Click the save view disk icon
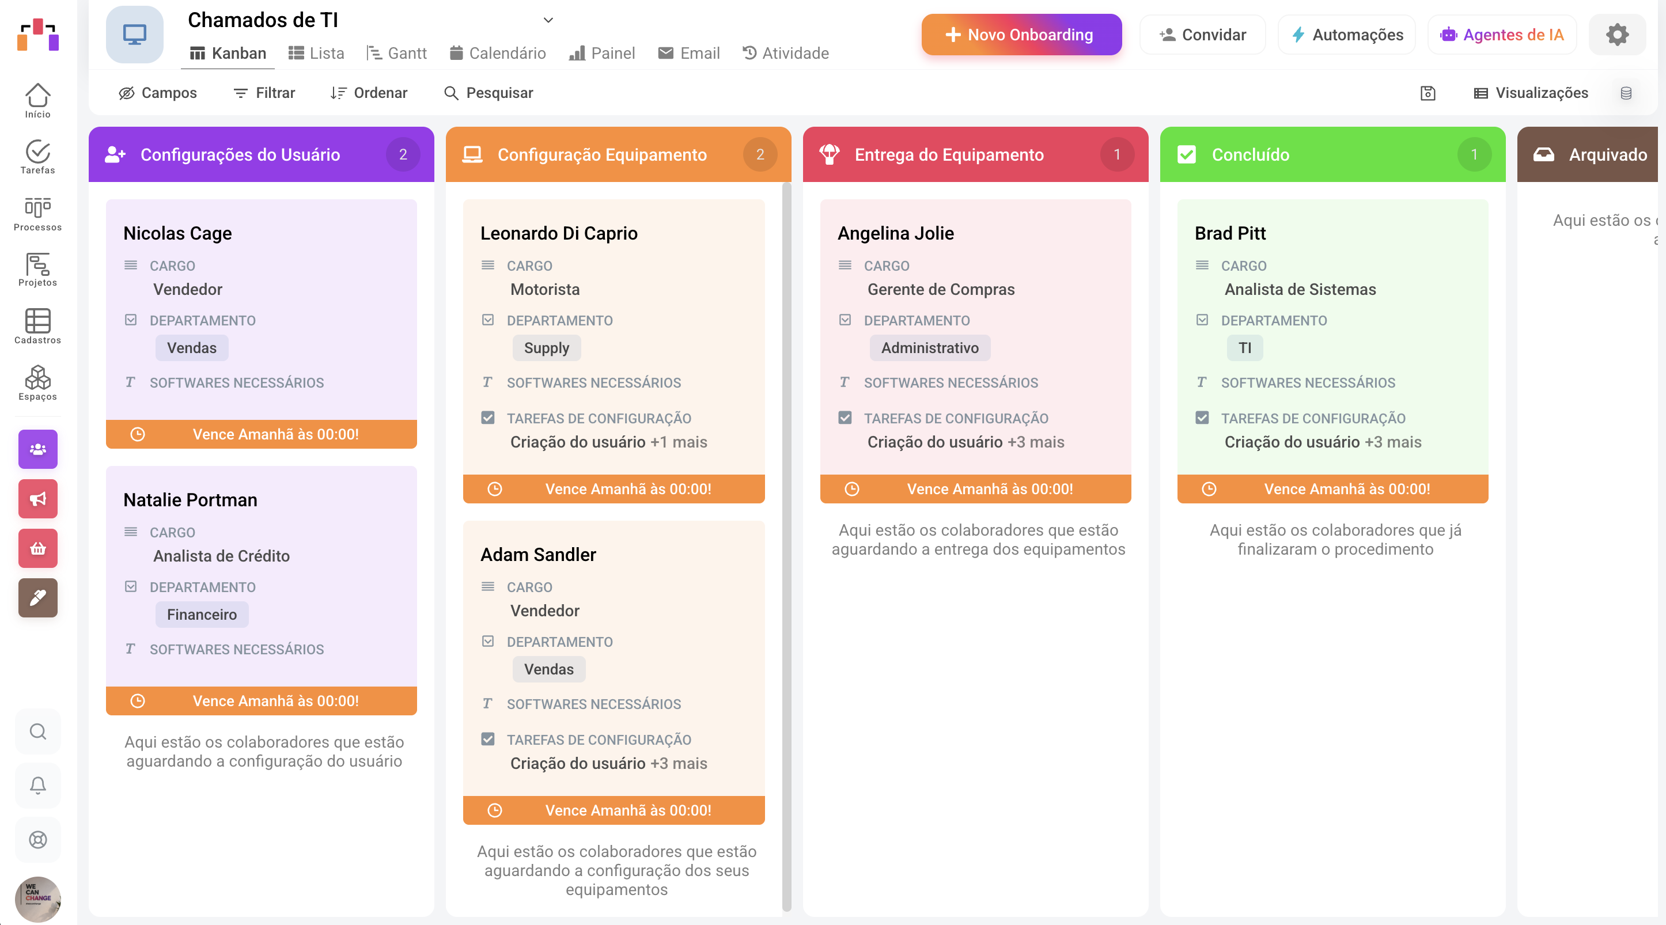Viewport: 1666px width, 925px height. (x=1428, y=93)
